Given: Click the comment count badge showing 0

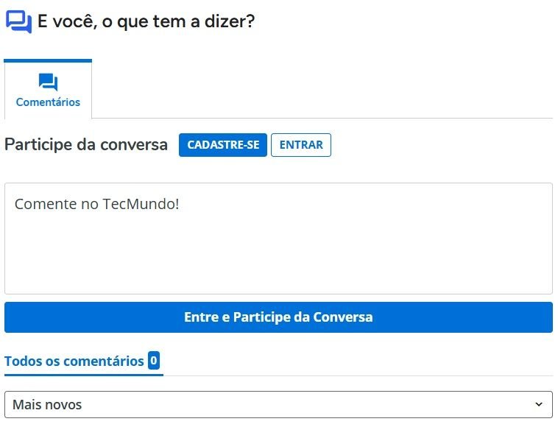Looking at the screenshot, I should pyautogui.click(x=153, y=361).
